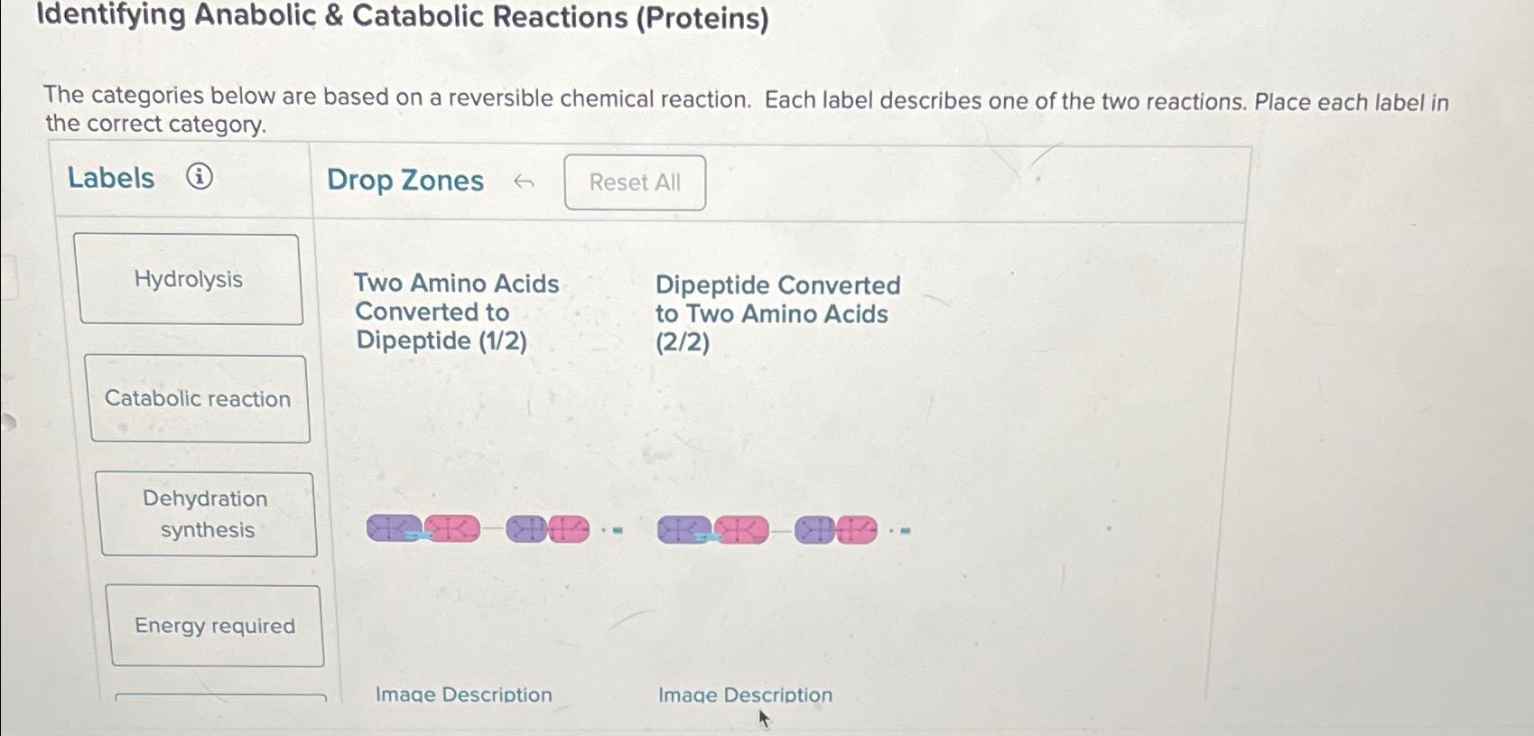Click the Dipeptide Converted drop zone heading
The height and width of the screenshot is (736, 1534).
778,314
